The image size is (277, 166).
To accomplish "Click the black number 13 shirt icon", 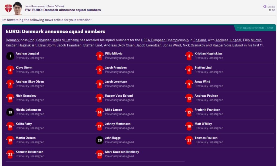I will point(10,112).
